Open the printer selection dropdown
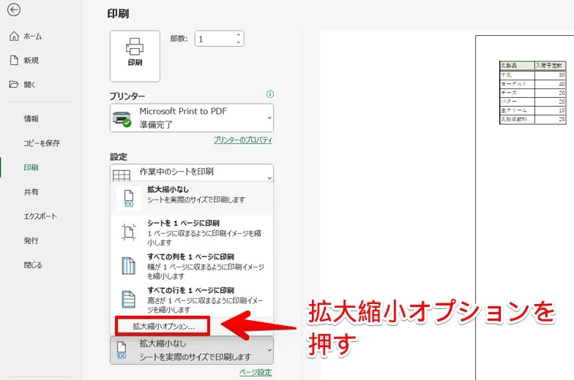The image size is (574, 380). coord(192,118)
